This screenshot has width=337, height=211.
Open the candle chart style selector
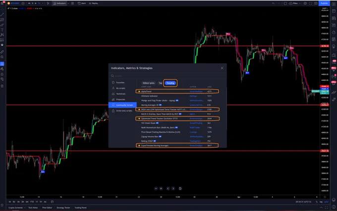(x=48, y=3)
